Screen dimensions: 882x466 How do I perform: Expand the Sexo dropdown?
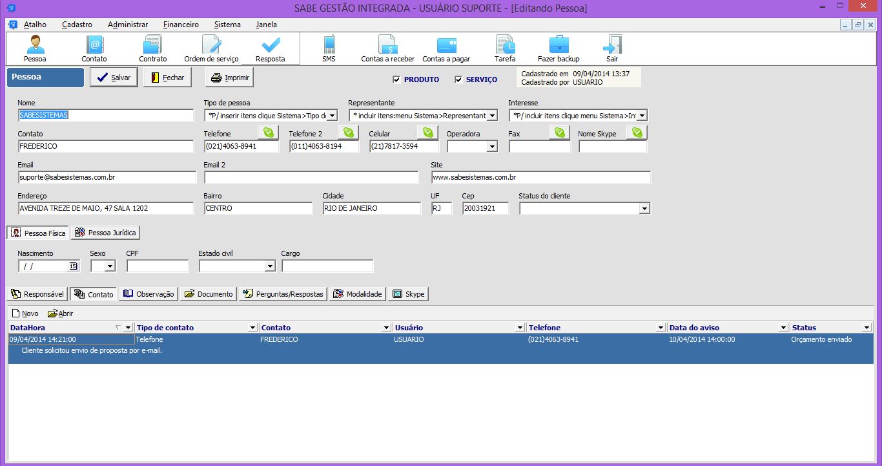110,266
